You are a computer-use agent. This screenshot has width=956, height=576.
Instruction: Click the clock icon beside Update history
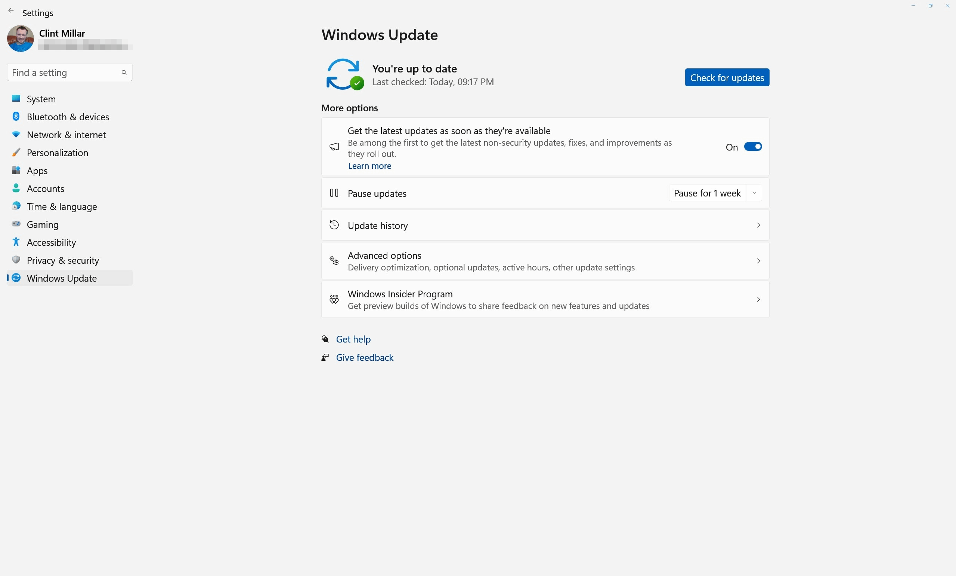pos(334,225)
